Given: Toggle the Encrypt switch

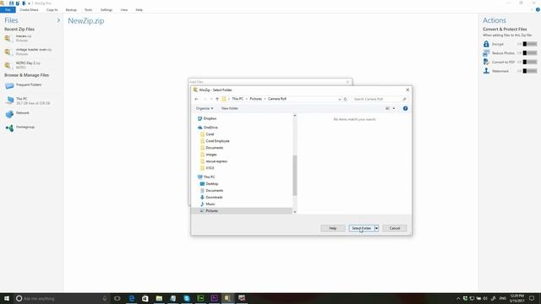Looking at the screenshot, I should [x=530, y=44].
